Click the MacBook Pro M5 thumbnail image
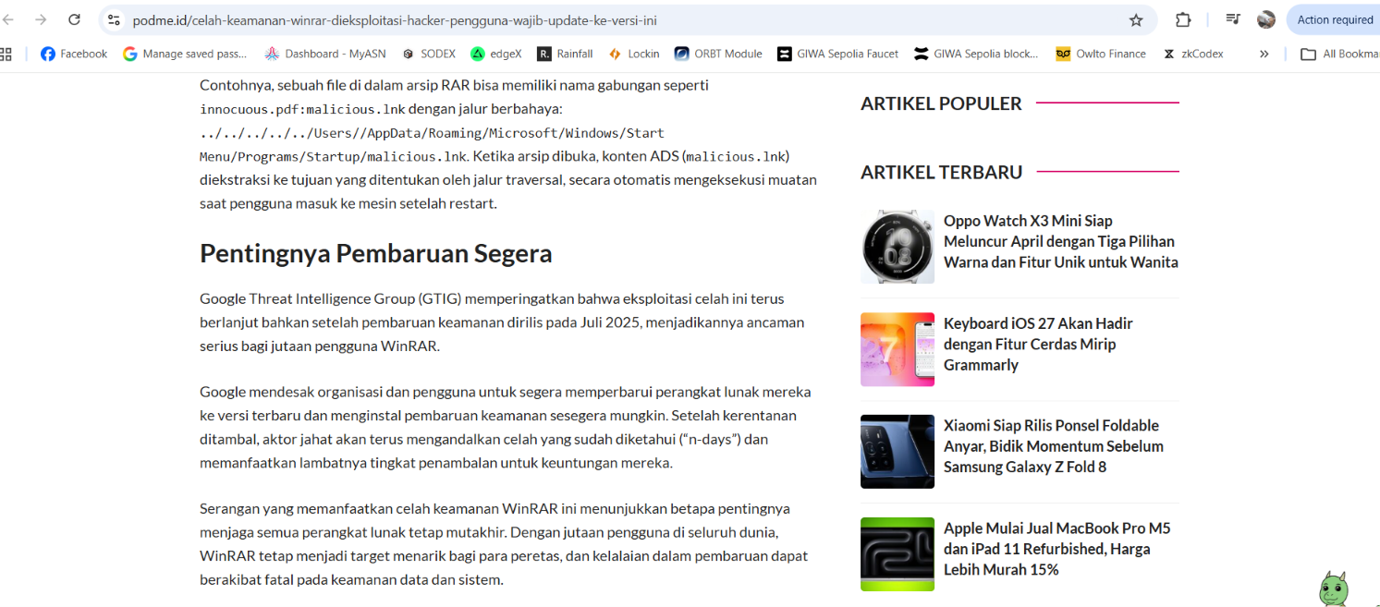The width and height of the screenshot is (1380, 607). [x=898, y=554]
